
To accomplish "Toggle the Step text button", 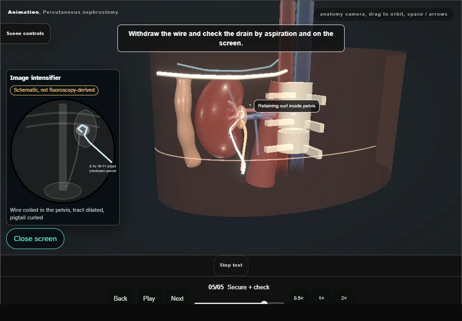I will click(231, 265).
